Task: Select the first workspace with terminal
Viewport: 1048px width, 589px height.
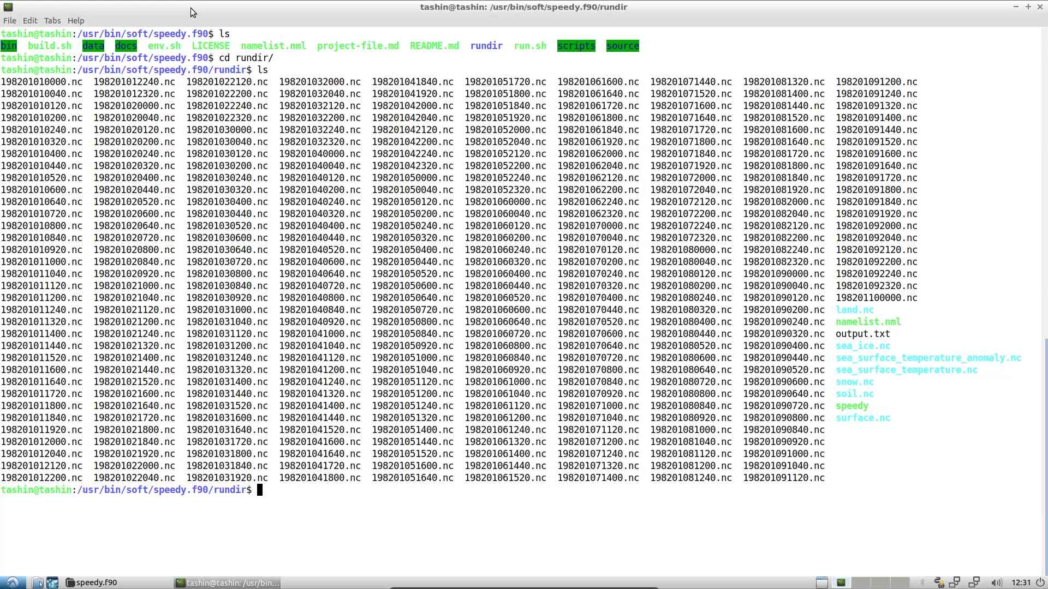Action: point(841,582)
